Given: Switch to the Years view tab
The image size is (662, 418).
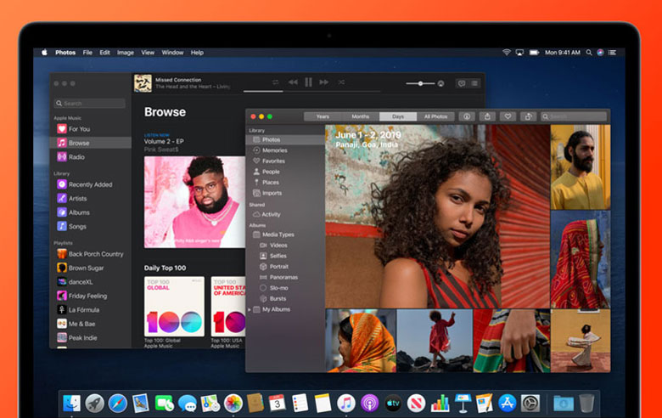Looking at the screenshot, I should pos(323,116).
